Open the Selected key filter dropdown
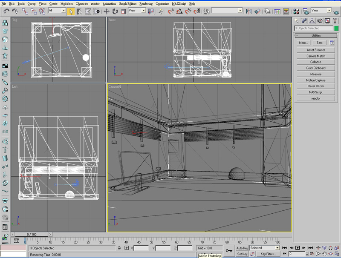The height and width of the screenshot is (258, 341). (264, 248)
